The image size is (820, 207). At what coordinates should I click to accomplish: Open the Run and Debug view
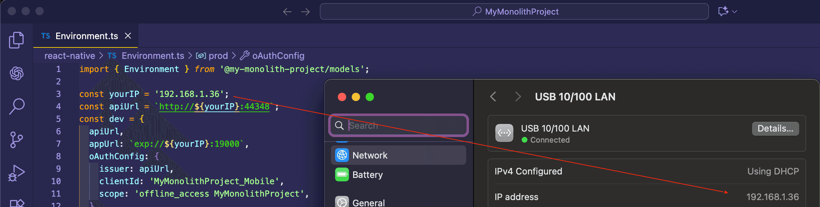(x=16, y=171)
